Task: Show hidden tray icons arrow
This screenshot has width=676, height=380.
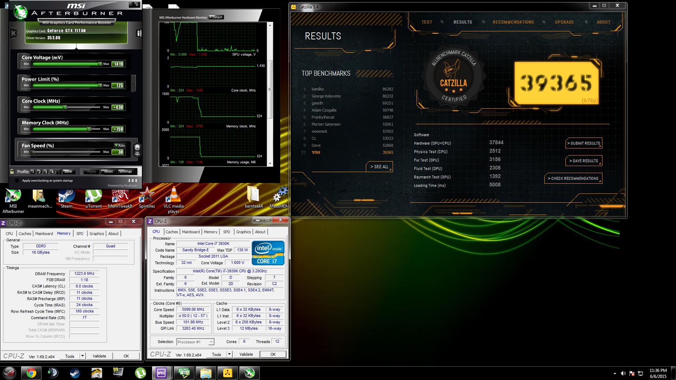Action: [615, 373]
